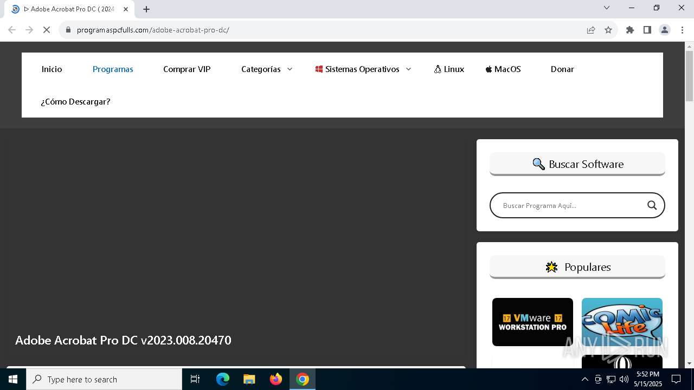Share this page icon
This screenshot has width=694, height=390.
tap(591, 30)
